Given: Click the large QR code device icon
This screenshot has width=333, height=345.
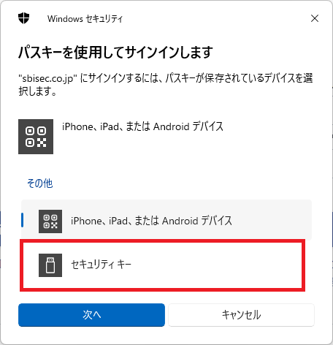Looking at the screenshot, I should click(x=36, y=137).
